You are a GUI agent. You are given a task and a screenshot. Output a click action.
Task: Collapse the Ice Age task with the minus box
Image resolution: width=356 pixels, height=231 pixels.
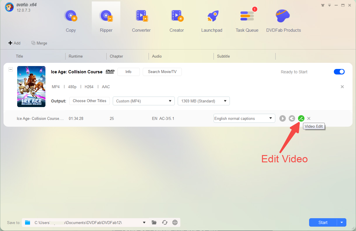coord(10,70)
